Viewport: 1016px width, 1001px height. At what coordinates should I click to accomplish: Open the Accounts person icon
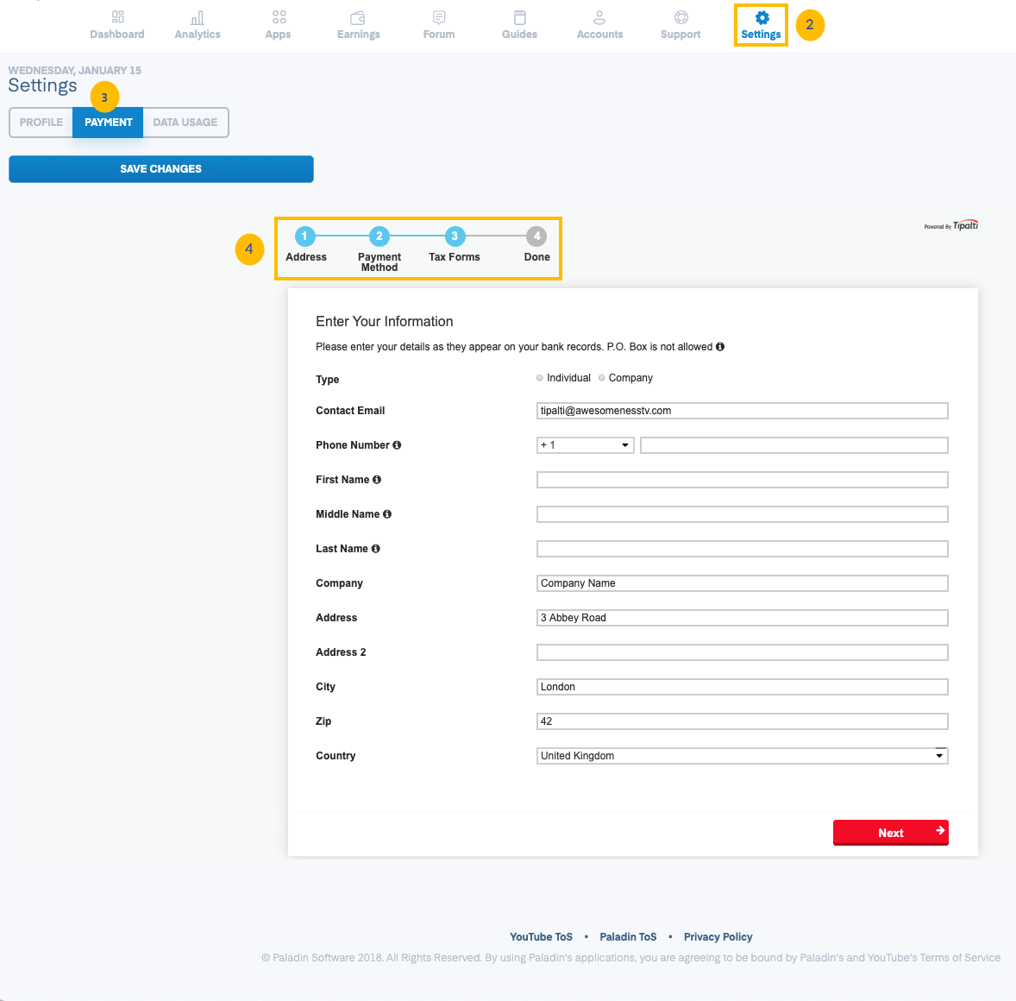(599, 17)
